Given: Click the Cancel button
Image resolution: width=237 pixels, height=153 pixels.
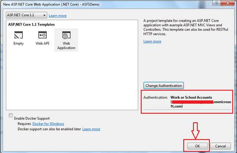Looking at the screenshot, I should coord(220,146).
